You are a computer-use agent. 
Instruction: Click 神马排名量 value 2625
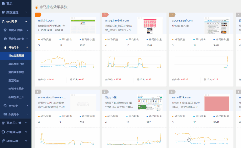[x=82, y=45]
